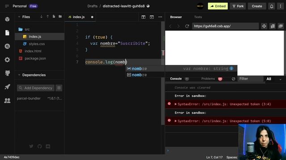Select the Explorer file icon in sidebar
The width and height of the screenshot is (286, 160).
click(7, 33)
